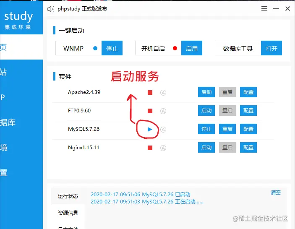Stop WNMP with the 停止 button
295x229 pixels.
112,48
